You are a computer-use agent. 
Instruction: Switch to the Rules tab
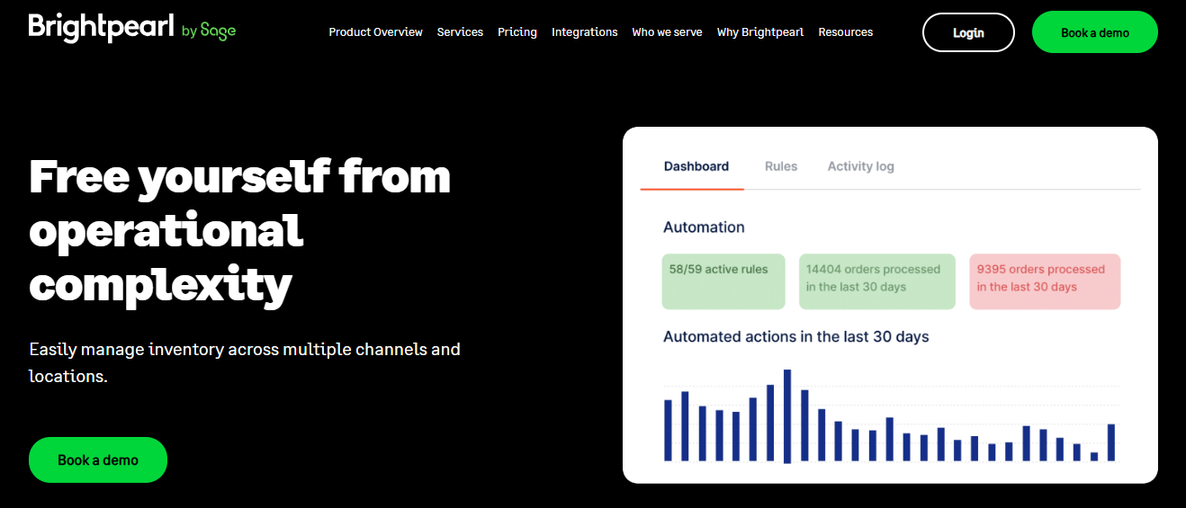[781, 166]
